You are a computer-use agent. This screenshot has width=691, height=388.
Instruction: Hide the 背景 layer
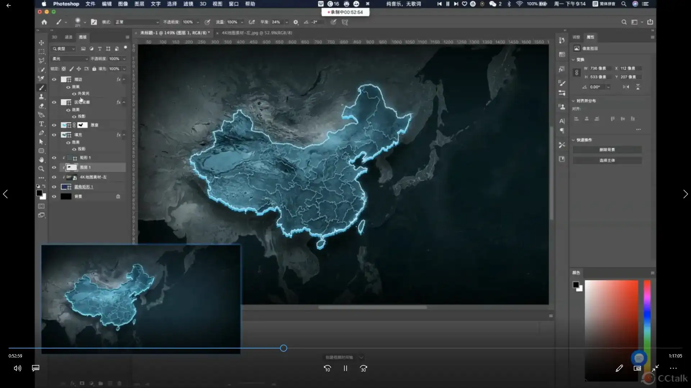coord(54,197)
